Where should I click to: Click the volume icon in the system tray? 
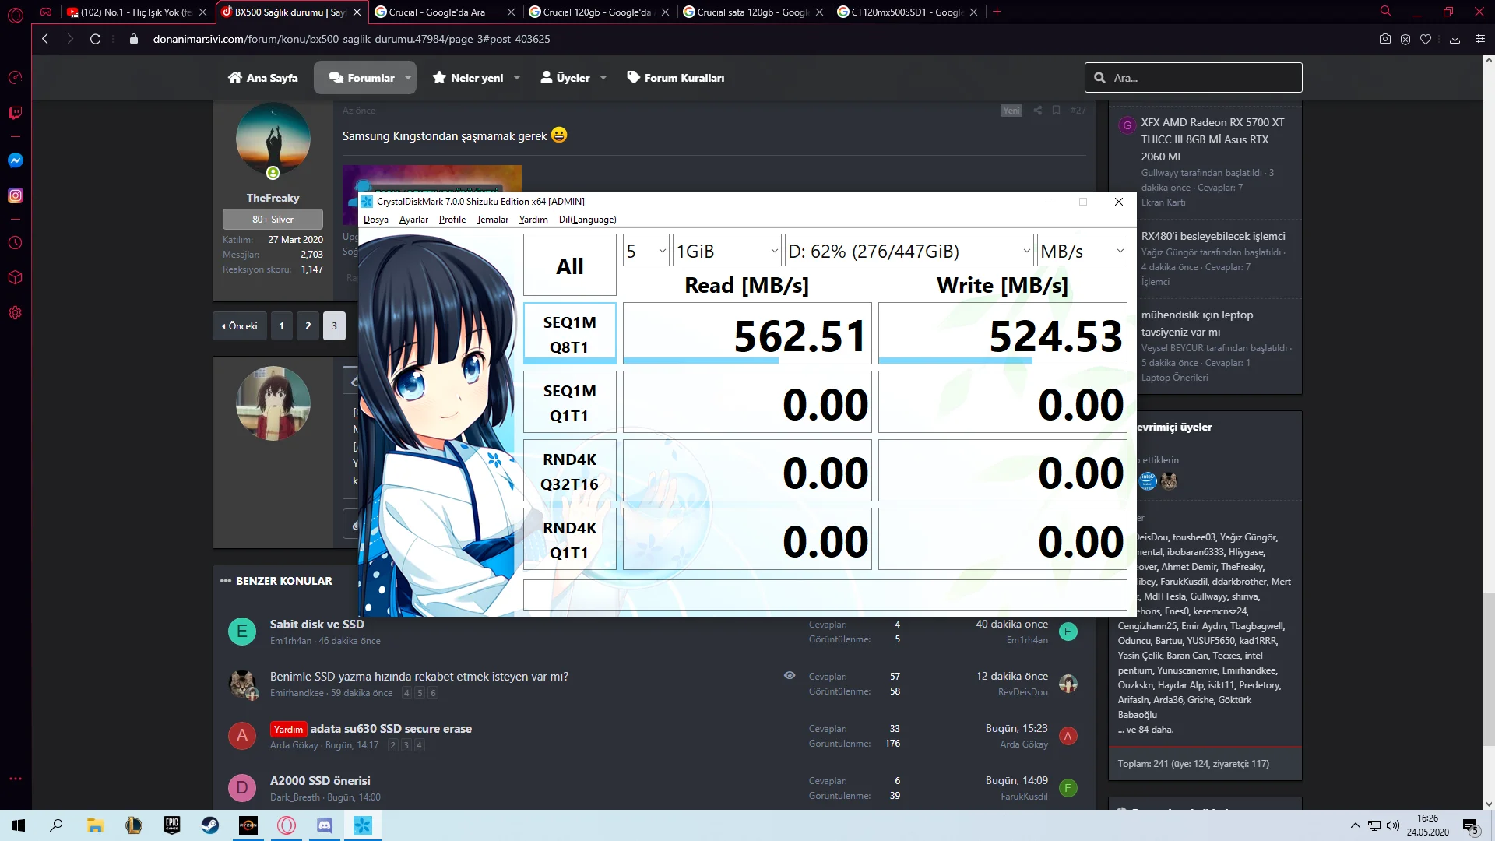1393,825
